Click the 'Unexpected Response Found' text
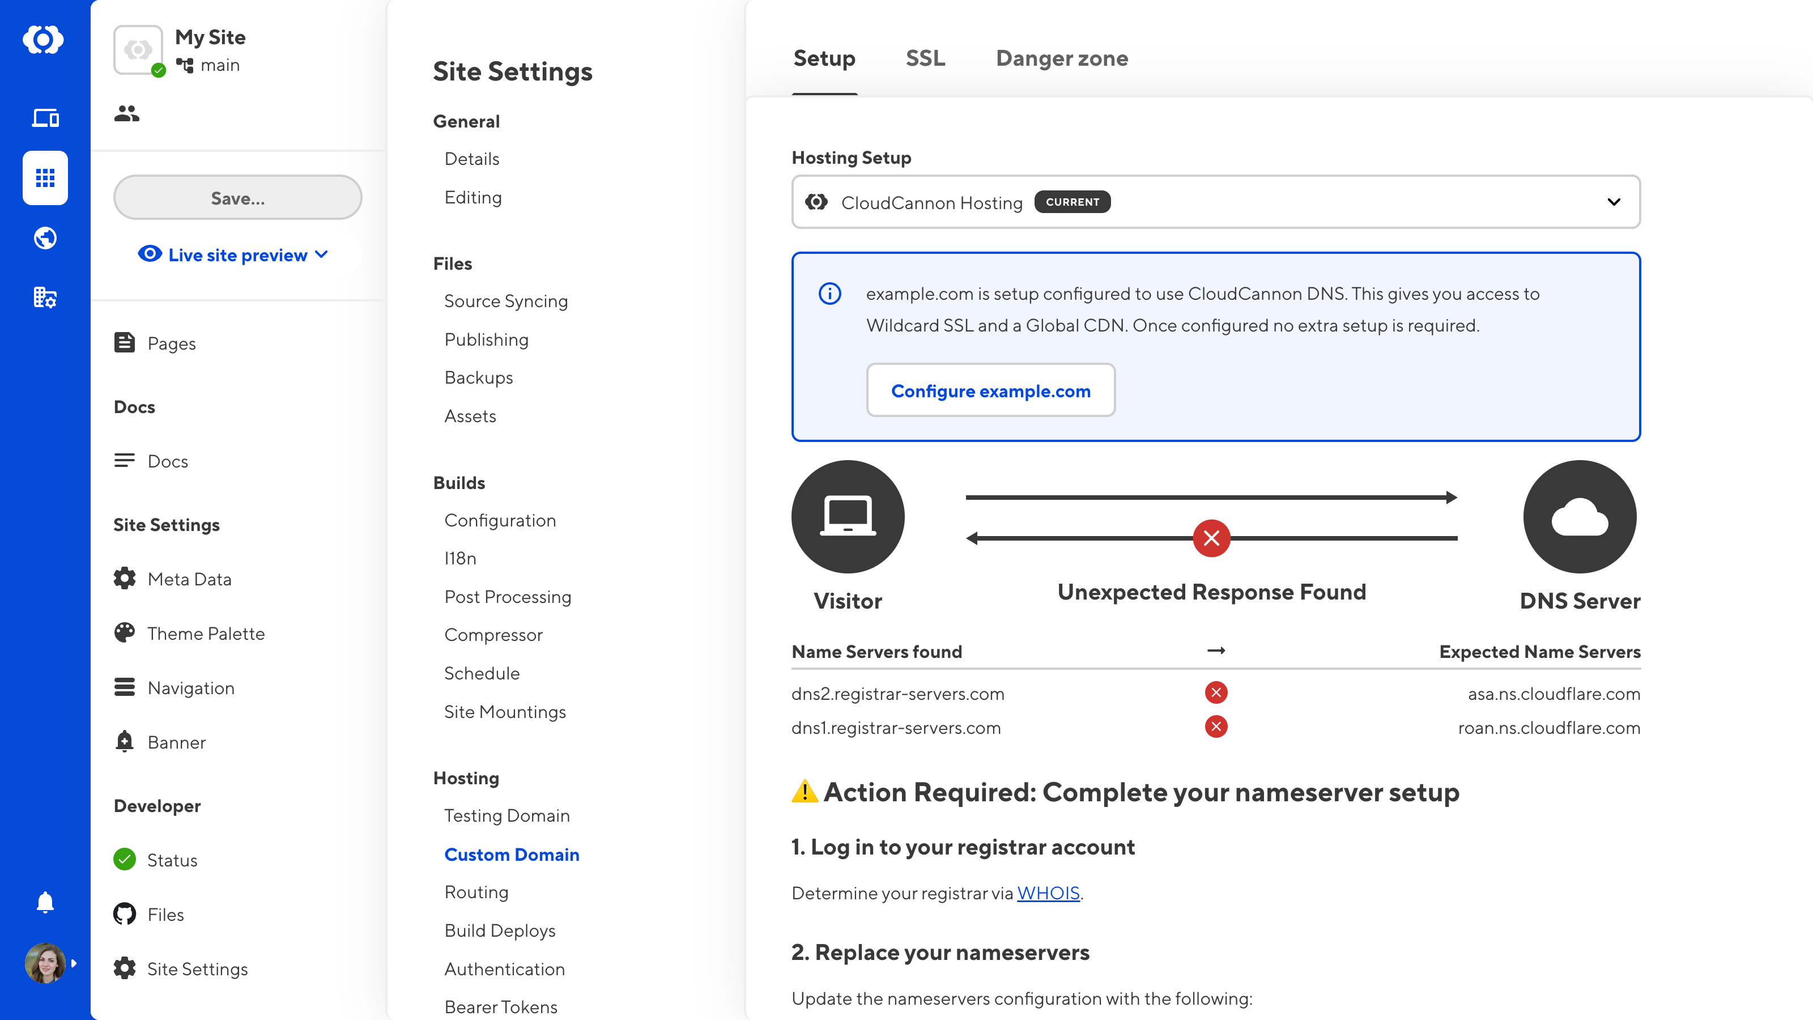 (x=1211, y=592)
